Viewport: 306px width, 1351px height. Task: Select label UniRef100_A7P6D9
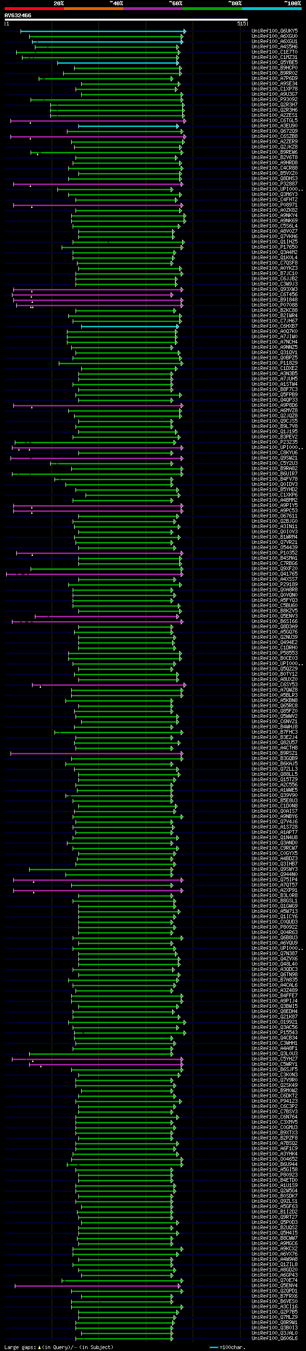(x=274, y=78)
